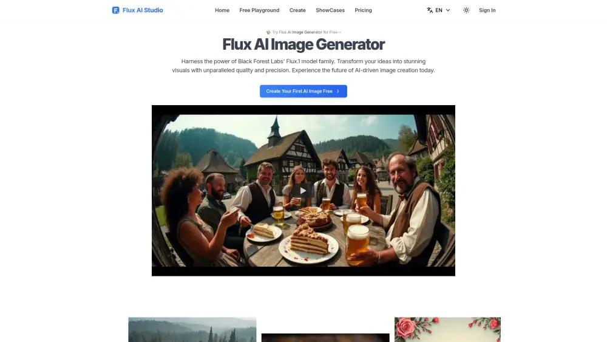The width and height of the screenshot is (607, 342).
Task: Click the translate language icon
Action: [x=430, y=10]
